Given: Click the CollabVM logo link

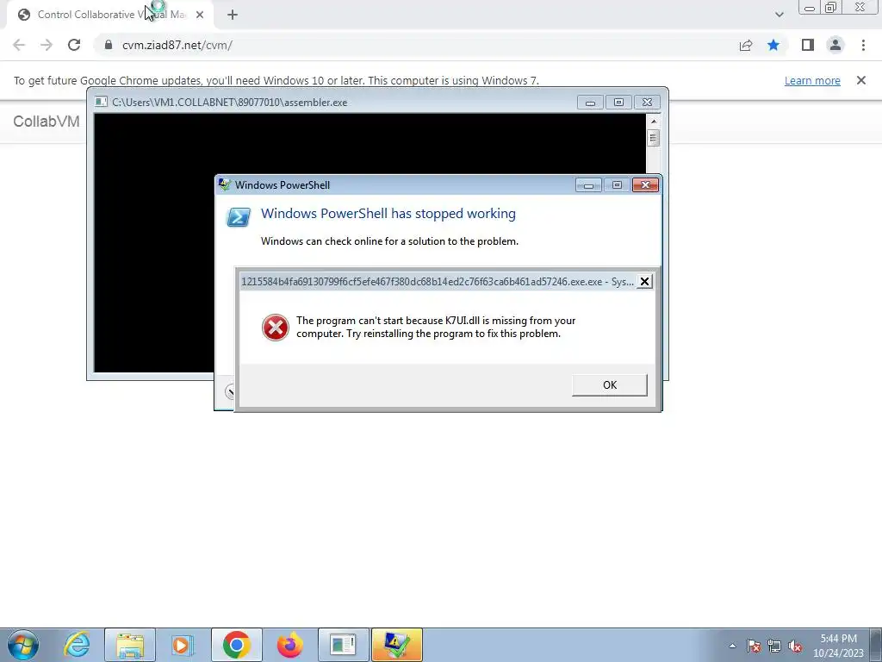Looking at the screenshot, I should click(47, 121).
